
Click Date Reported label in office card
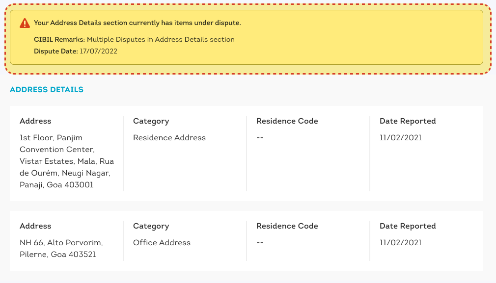408,226
